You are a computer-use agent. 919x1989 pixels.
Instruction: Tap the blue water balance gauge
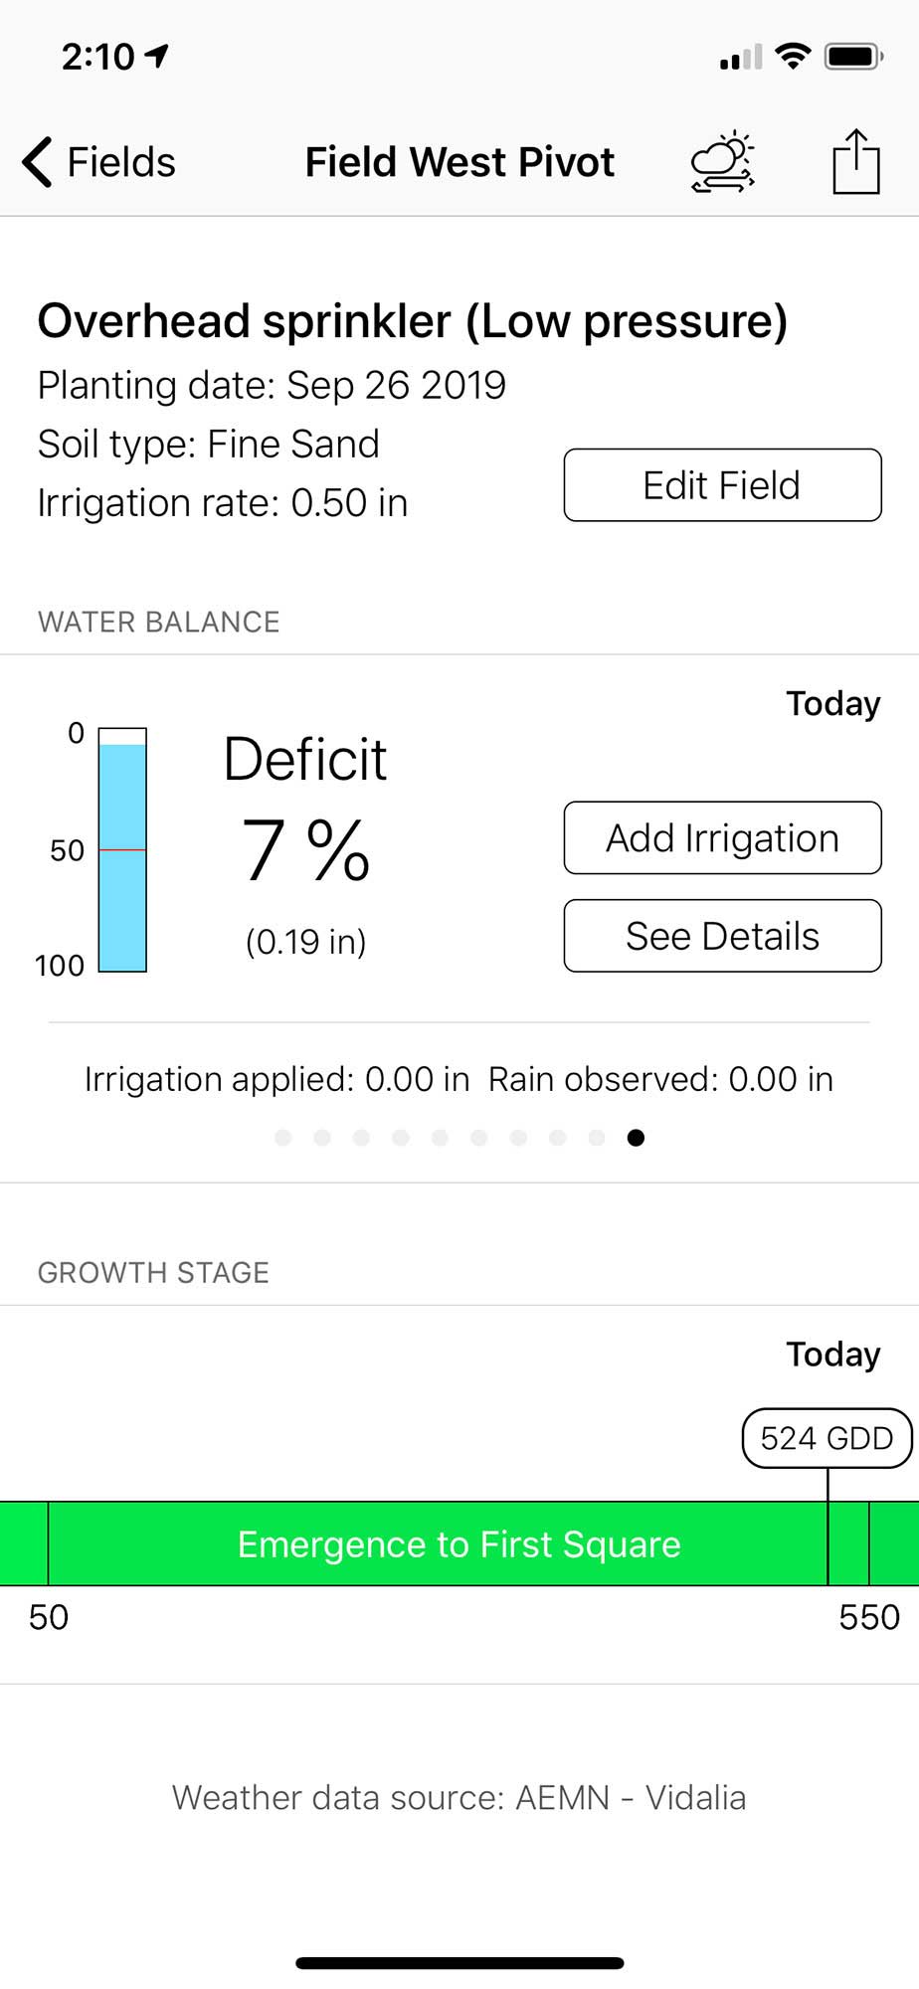[x=122, y=849]
